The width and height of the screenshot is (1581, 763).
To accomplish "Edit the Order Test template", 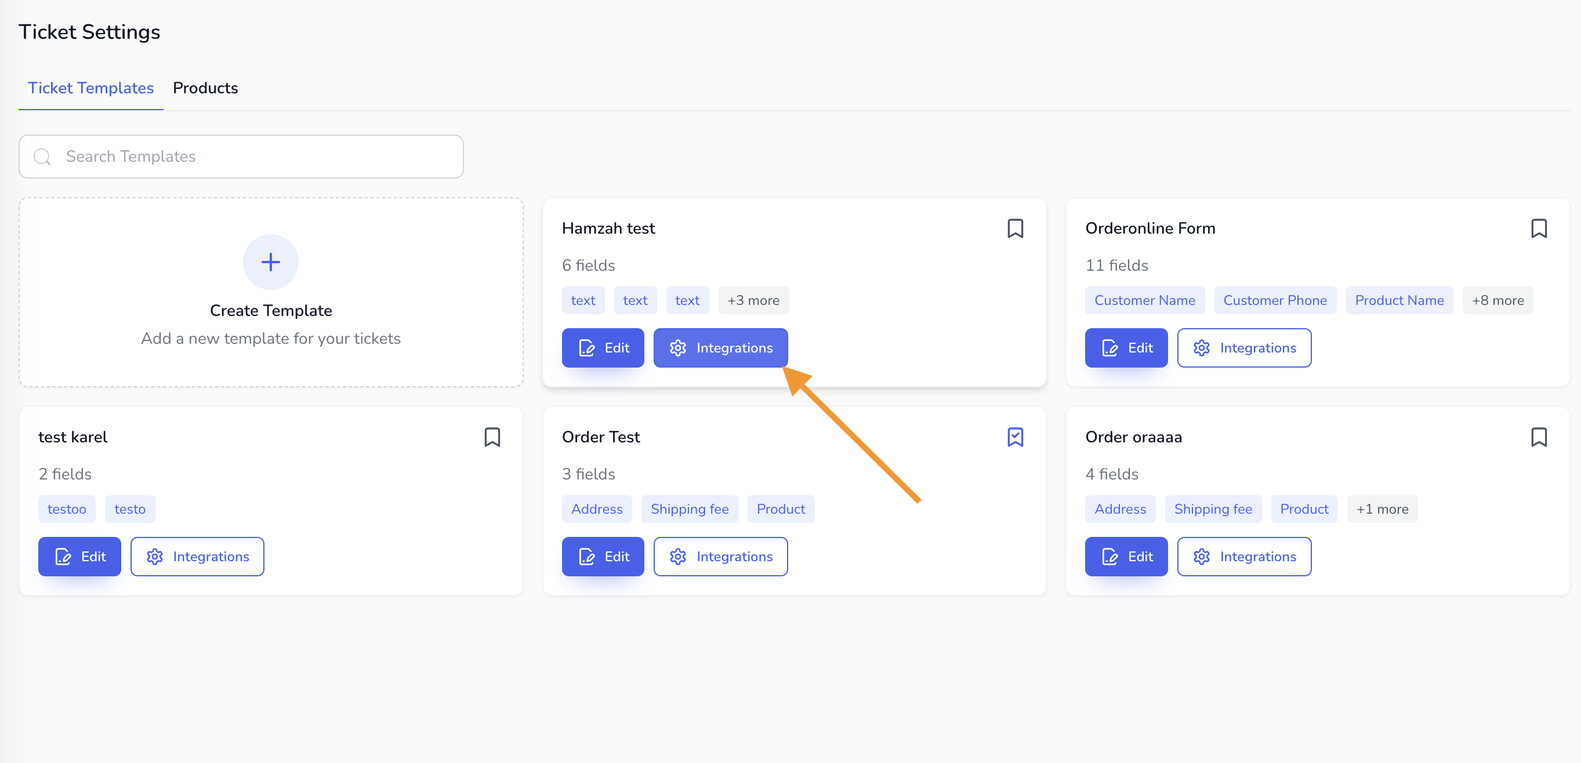I will (603, 556).
